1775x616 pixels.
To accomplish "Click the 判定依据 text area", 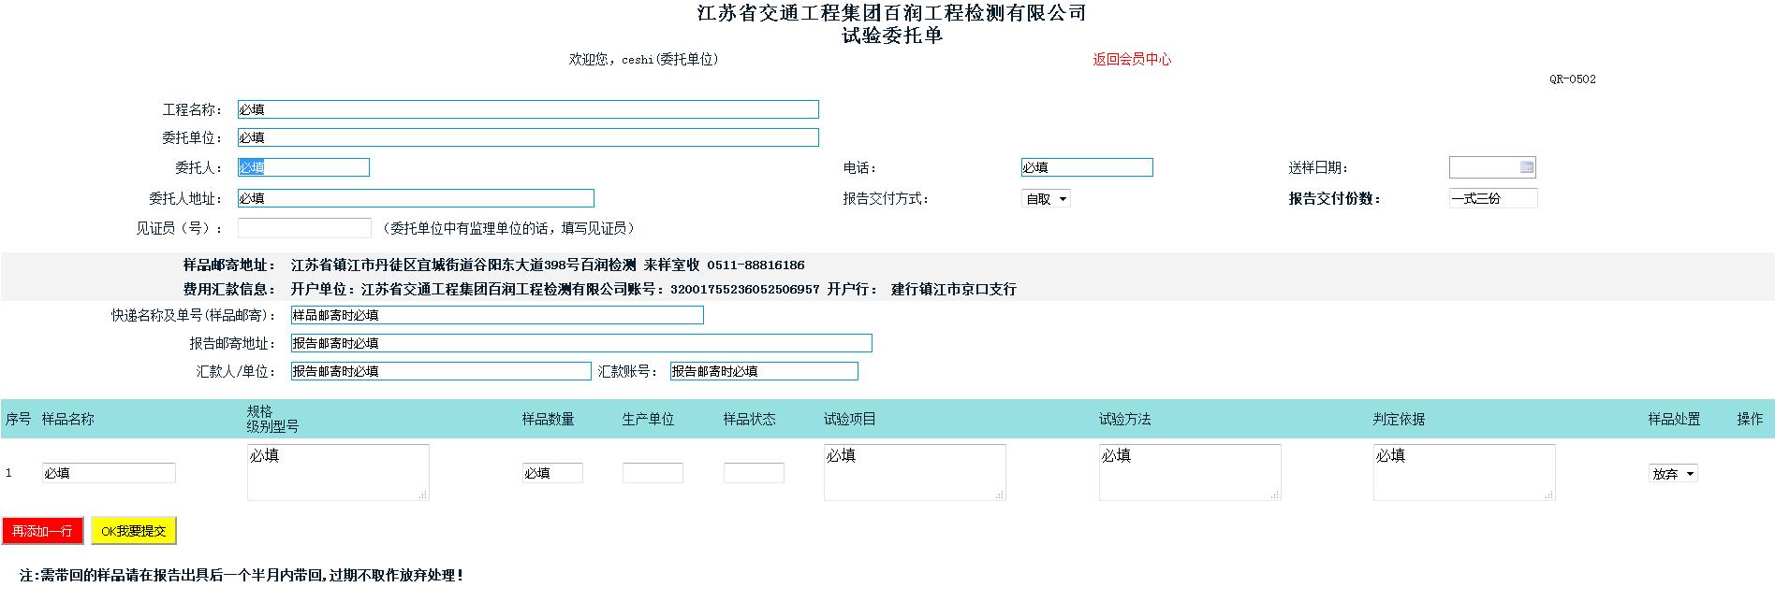I will [1463, 472].
